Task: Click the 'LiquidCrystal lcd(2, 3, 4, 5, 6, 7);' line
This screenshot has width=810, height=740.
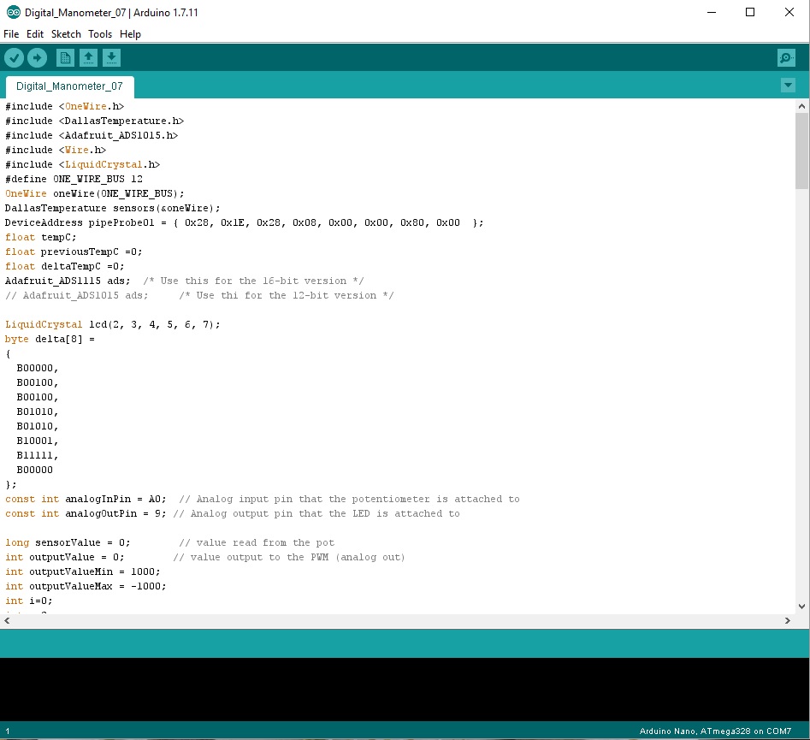Action: [113, 324]
